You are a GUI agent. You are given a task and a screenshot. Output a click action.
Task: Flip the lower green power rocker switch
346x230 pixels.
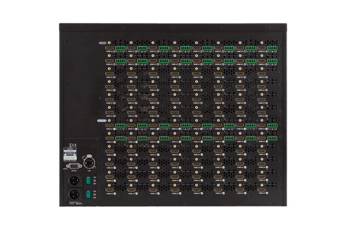[88, 194]
